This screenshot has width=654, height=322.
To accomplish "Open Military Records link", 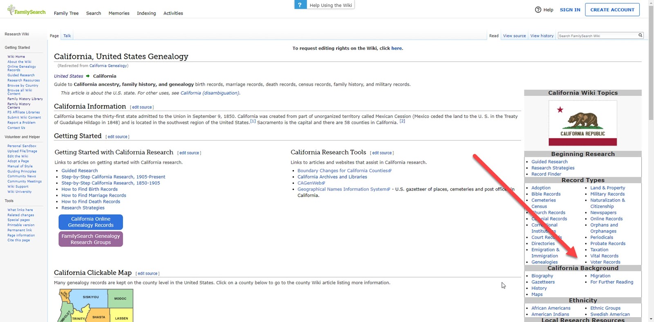I will coord(607,194).
